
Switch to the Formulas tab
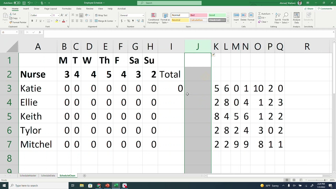coord(67,9)
